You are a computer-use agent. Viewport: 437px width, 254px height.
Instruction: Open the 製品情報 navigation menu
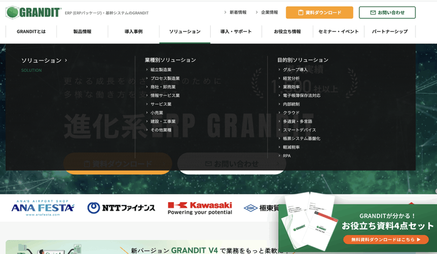point(82,31)
